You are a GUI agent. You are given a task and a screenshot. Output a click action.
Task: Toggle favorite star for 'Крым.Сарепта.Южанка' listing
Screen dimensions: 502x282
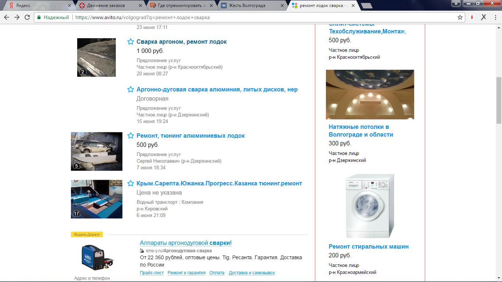pos(131,183)
